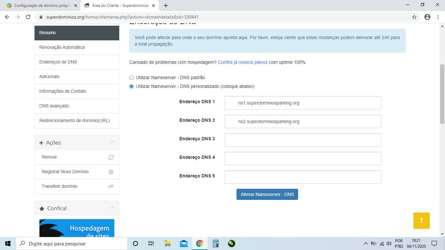The width and height of the screenshot is (445, 250).
Task: Open the Calculator app in the taskbar
Action: click(215, 243)
